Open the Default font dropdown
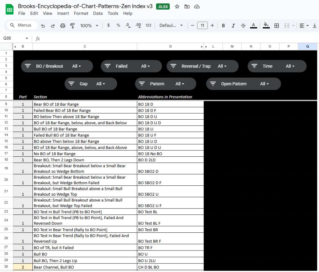The width and height of the screenshot is (319, 272). (x=171, y=26)
